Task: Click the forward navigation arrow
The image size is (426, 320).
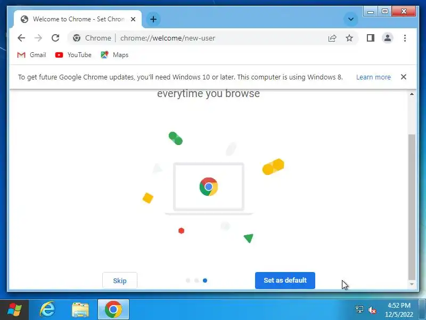Action: coord(38,38)
